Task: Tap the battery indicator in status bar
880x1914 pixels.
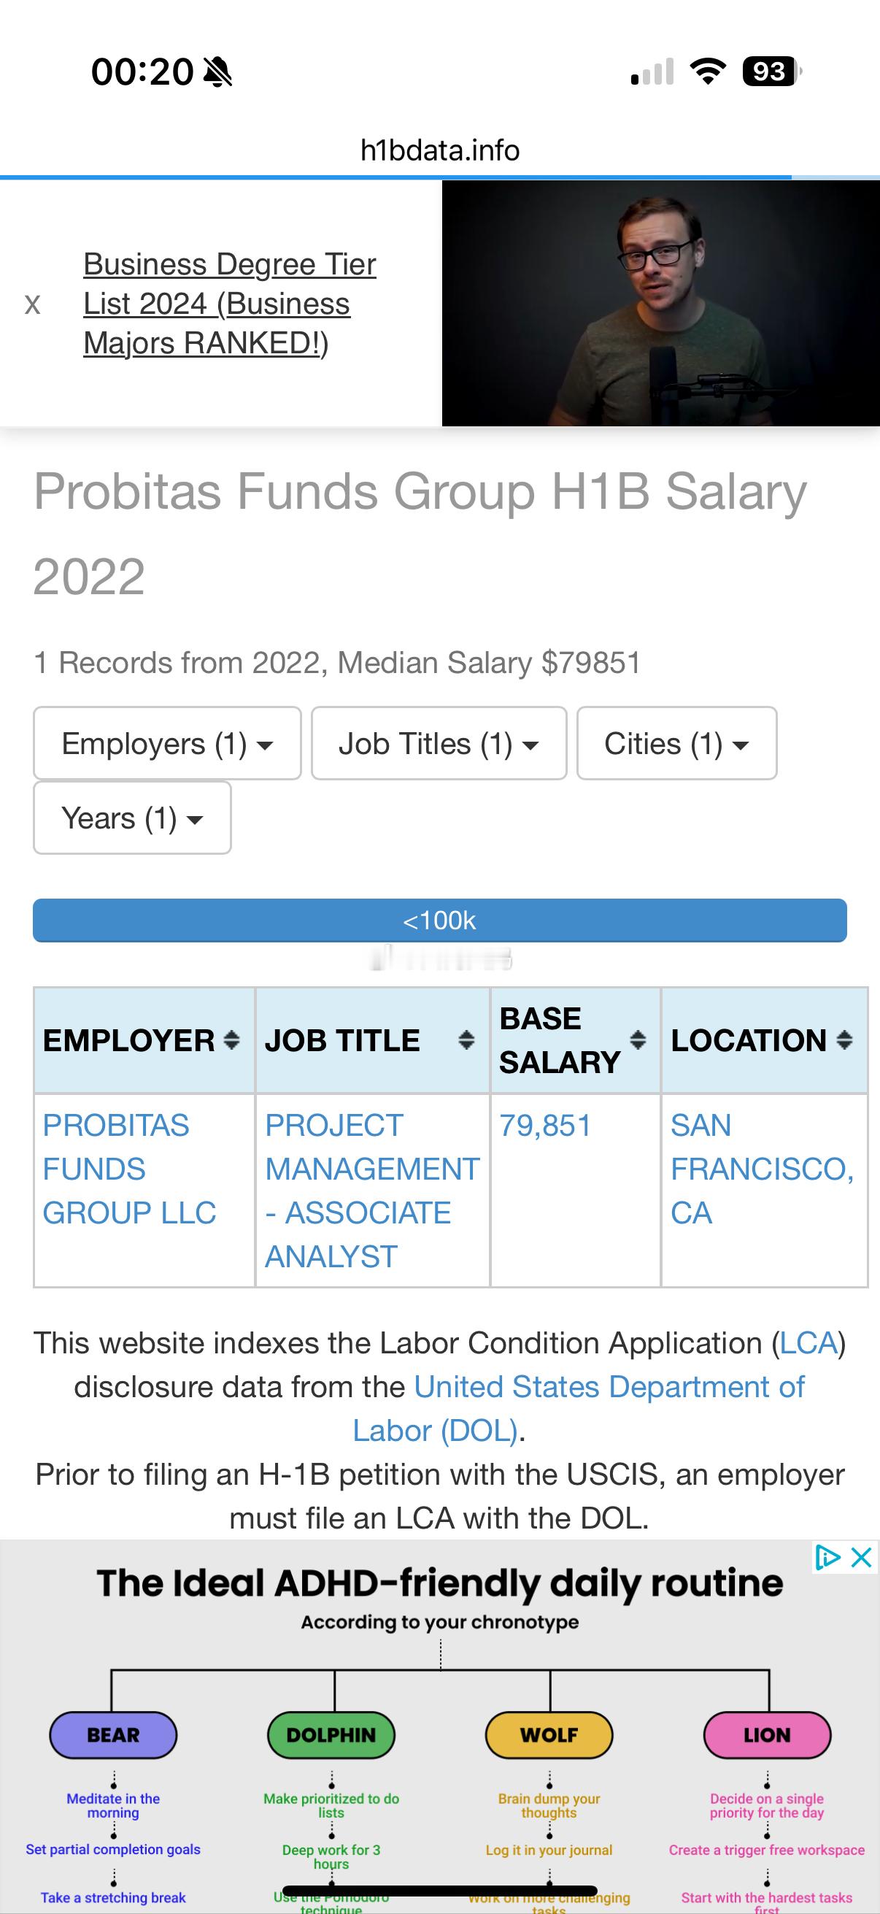Action: click(772, 72)
